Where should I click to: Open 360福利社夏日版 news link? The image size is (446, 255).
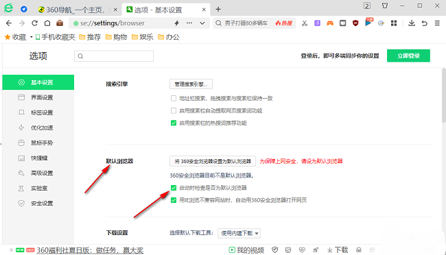(x=90, y=250)
